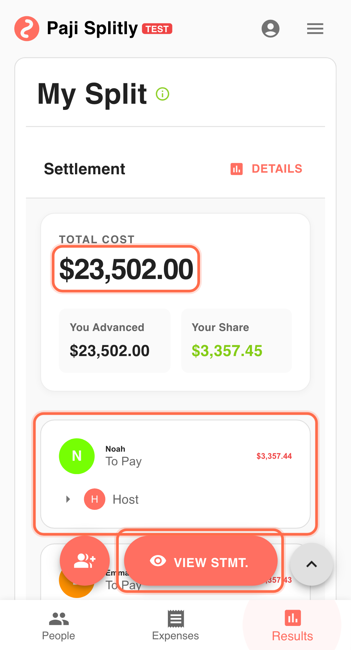Viewport: 351px width, 650px height.
Task: Click the DETAILS bar chart icon
Action: coord(236,169)
